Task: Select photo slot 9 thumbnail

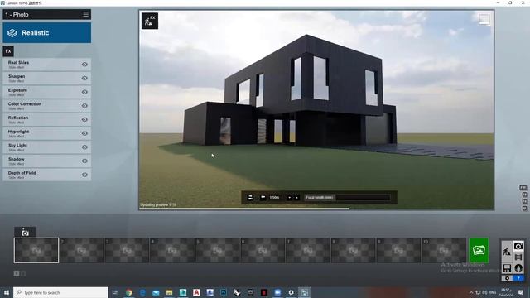Action: pyautogui.click(x=398, y=250)
